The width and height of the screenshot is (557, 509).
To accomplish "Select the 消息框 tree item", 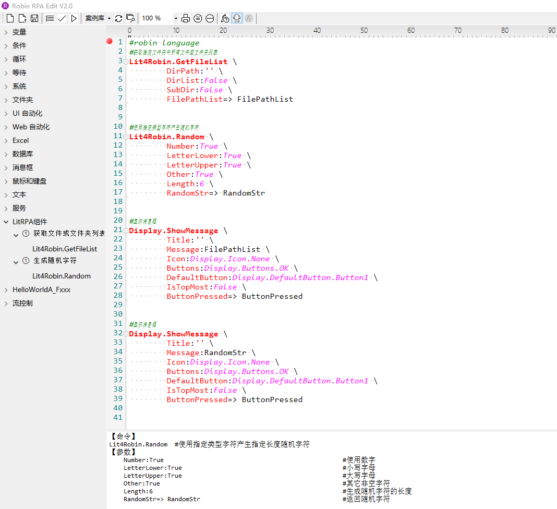I will 22,167.
